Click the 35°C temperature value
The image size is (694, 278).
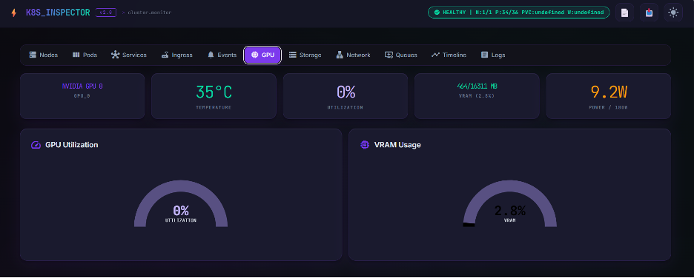(x=214, y=92)
